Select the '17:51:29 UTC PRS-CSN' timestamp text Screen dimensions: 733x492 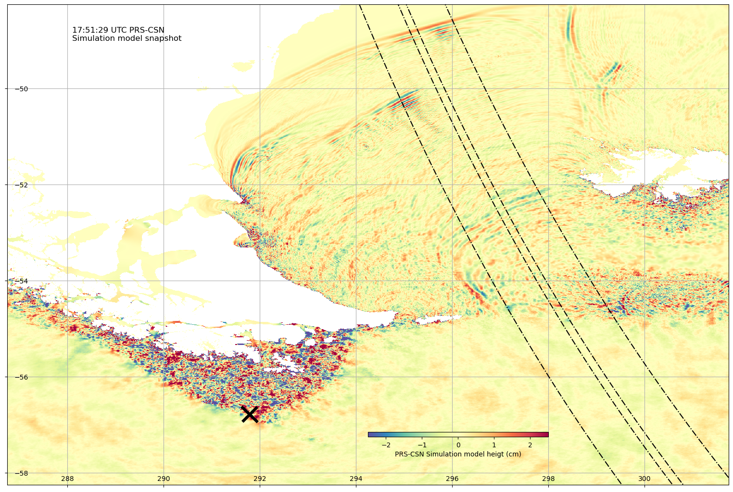pos(118,30)
